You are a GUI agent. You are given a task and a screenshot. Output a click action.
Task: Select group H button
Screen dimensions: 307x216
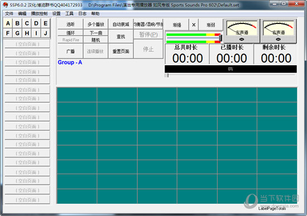27,33
